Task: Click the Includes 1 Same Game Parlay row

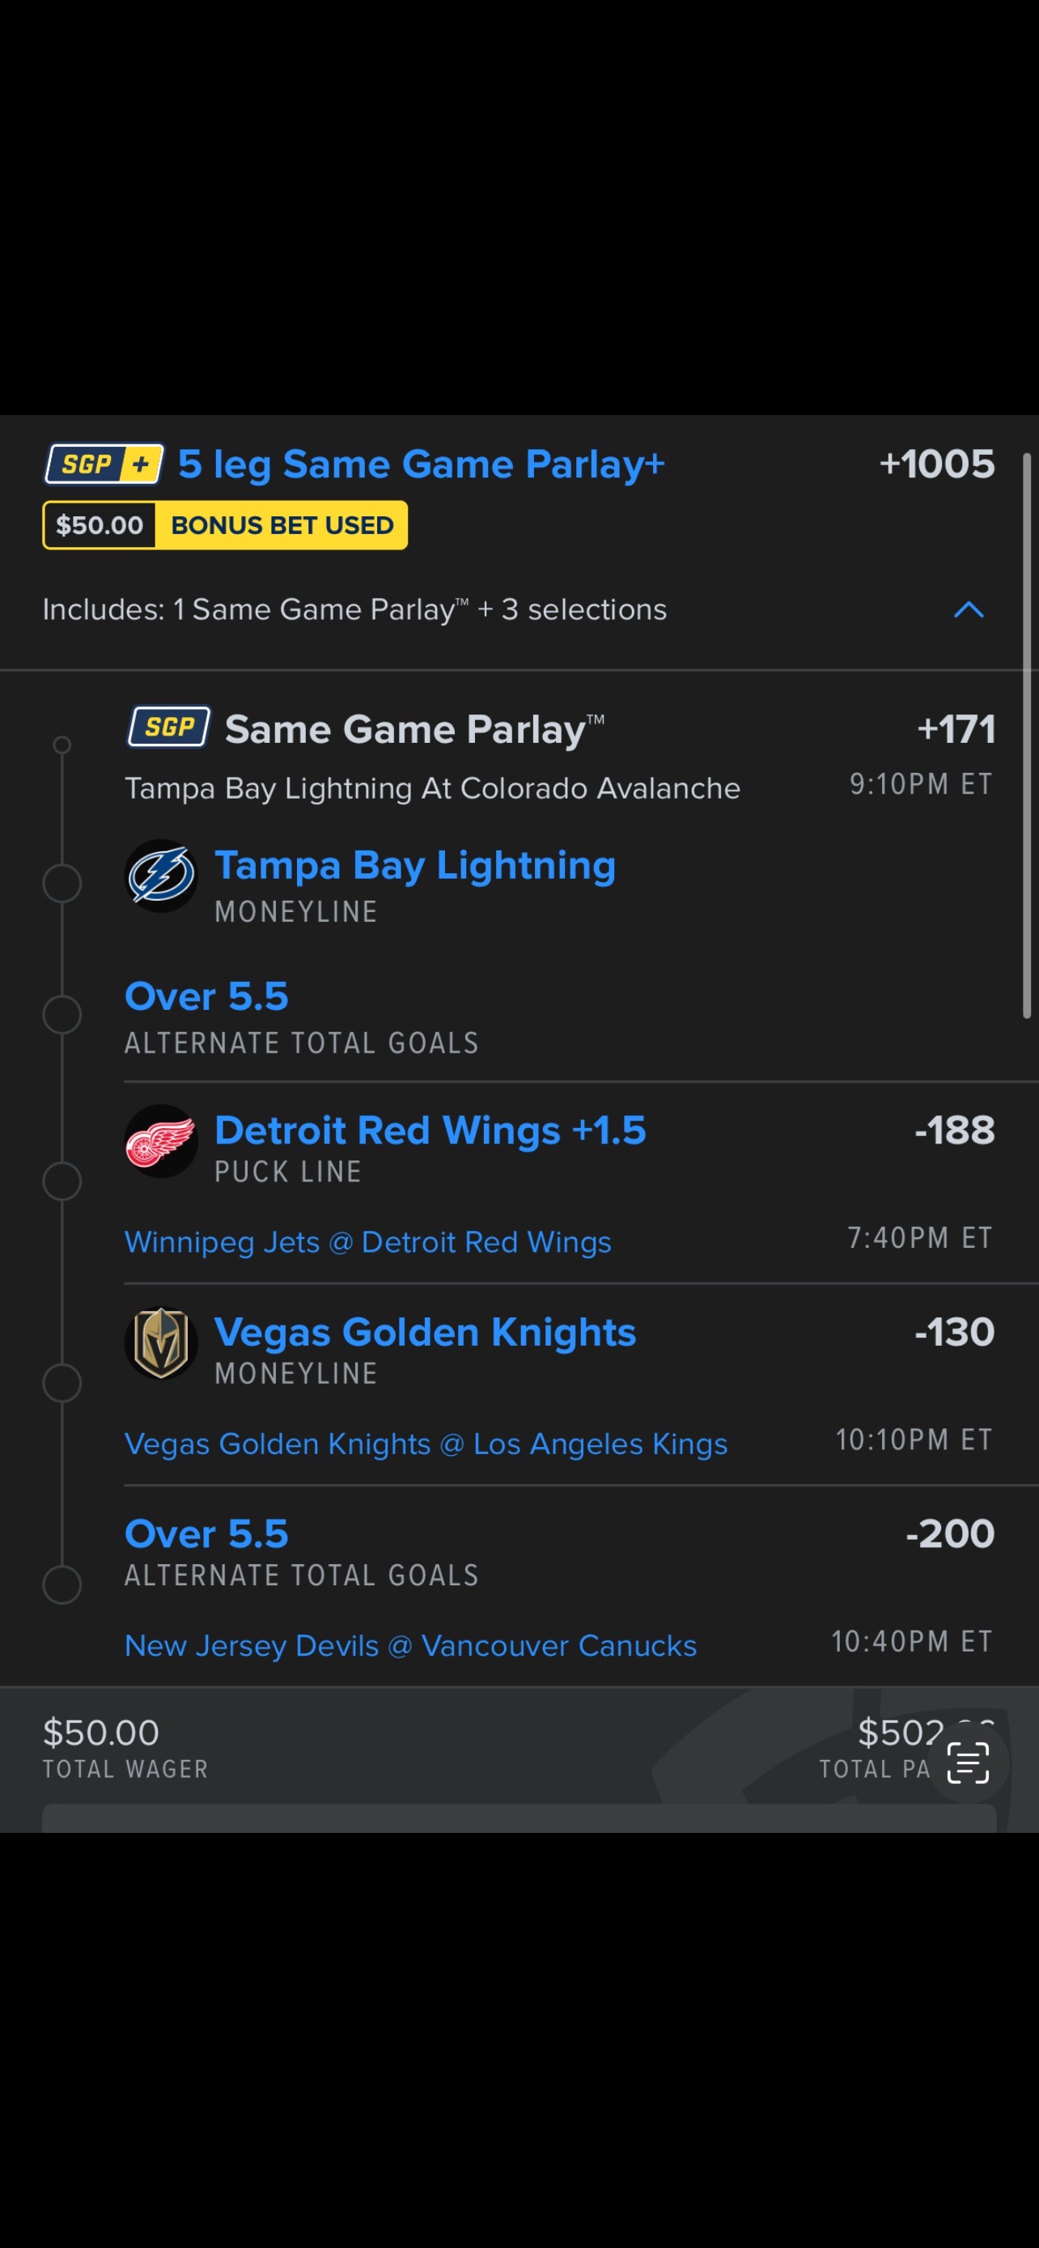Action: (354, 609)
